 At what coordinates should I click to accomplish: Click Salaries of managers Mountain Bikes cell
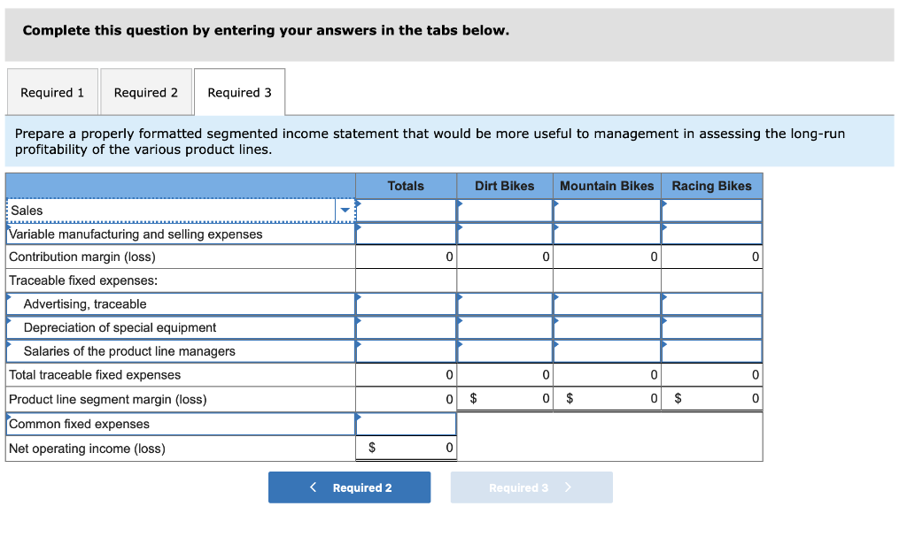coord(607,351)
